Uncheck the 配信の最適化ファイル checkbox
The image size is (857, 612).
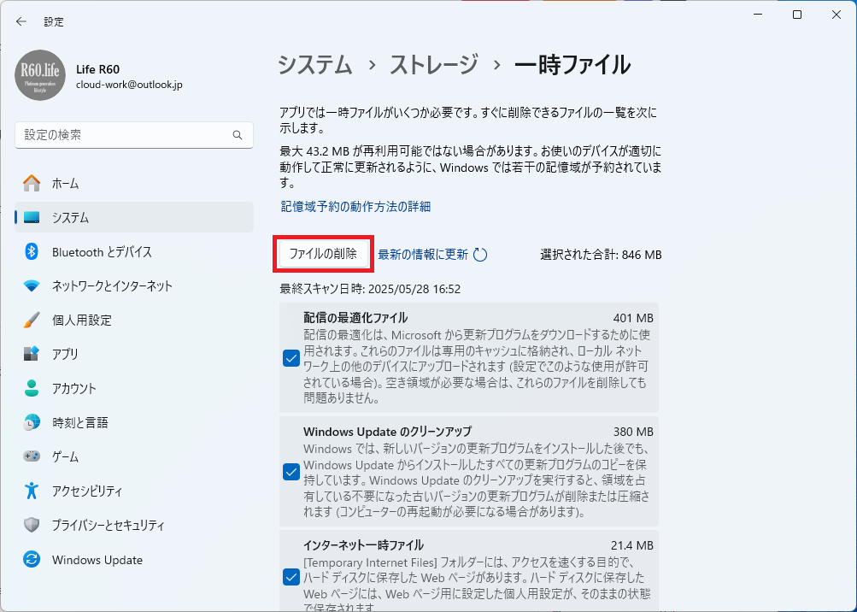pos(291,358)
